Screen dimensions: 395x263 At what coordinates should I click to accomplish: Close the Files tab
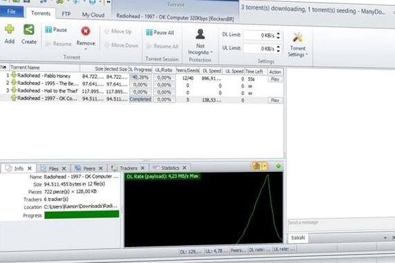[x=64, y=168]
